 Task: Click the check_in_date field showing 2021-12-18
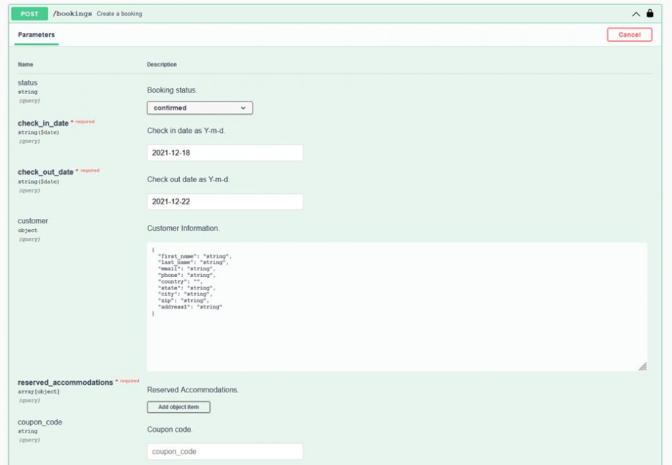click(225, 152)
